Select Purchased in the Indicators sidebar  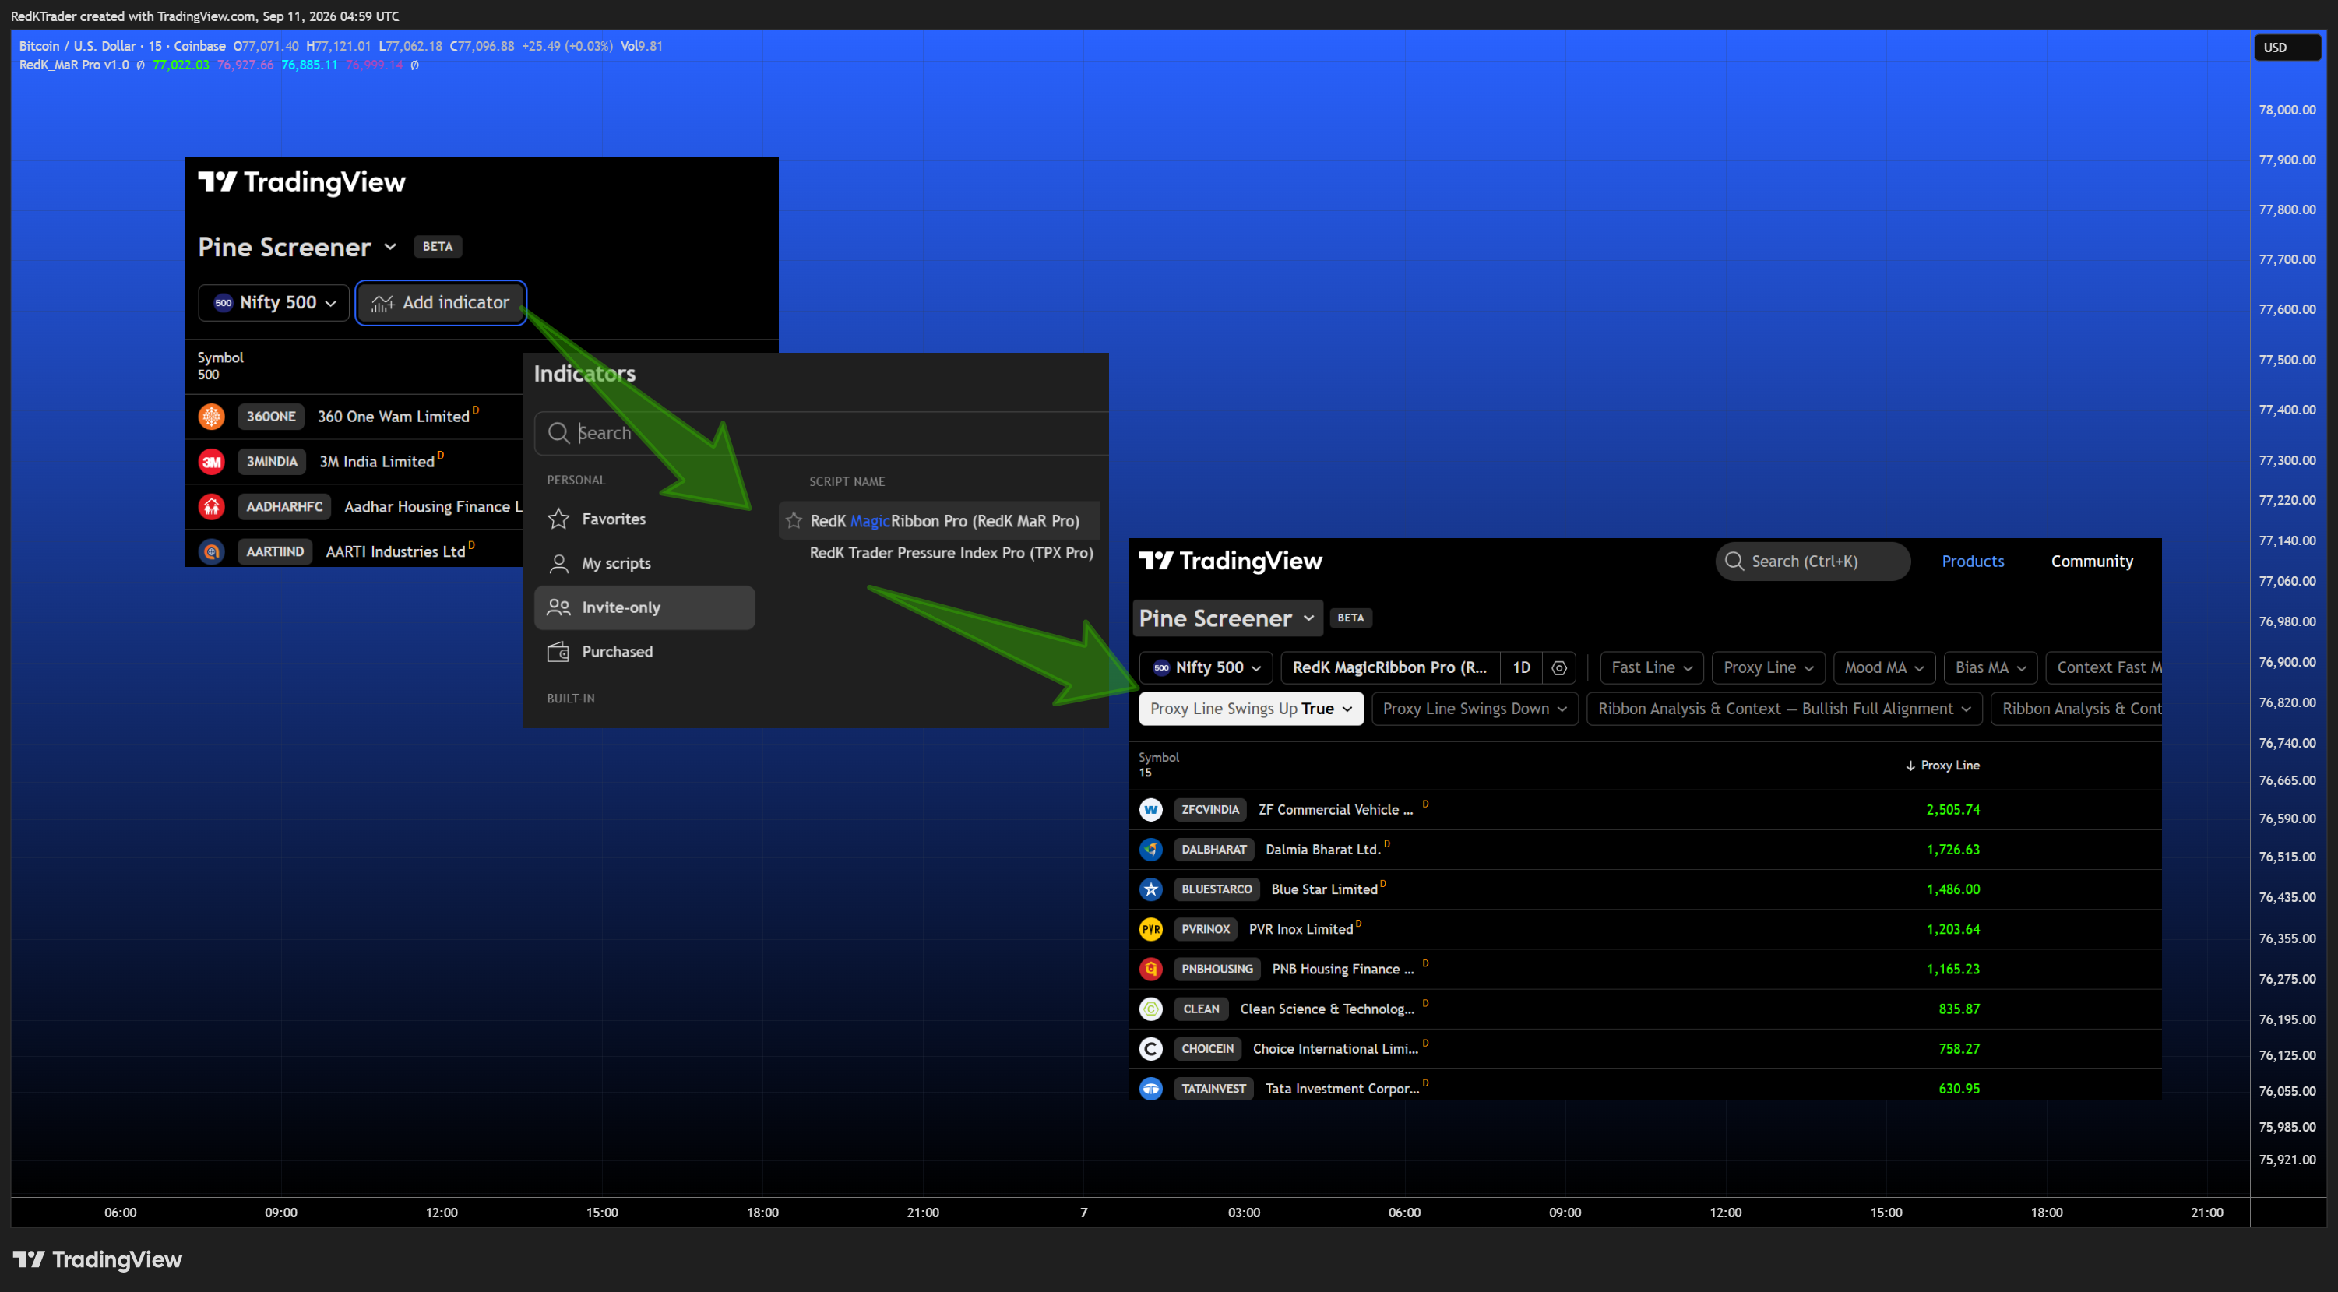644,651
